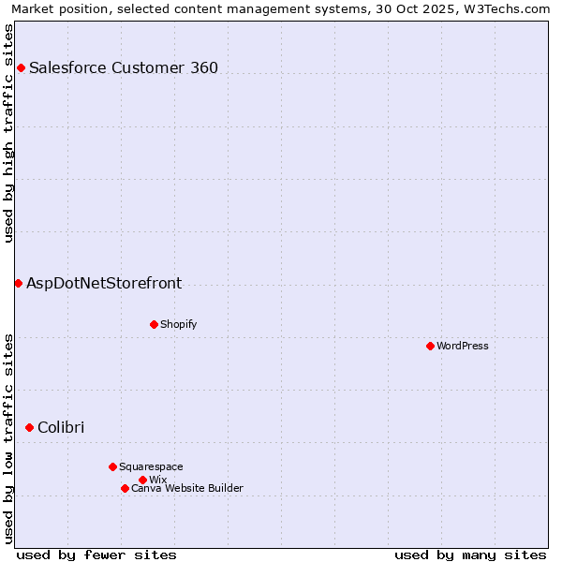Click the 'used by many sites' axis label
The height and width of the screenshot is (562, 562).
(470, 555)
